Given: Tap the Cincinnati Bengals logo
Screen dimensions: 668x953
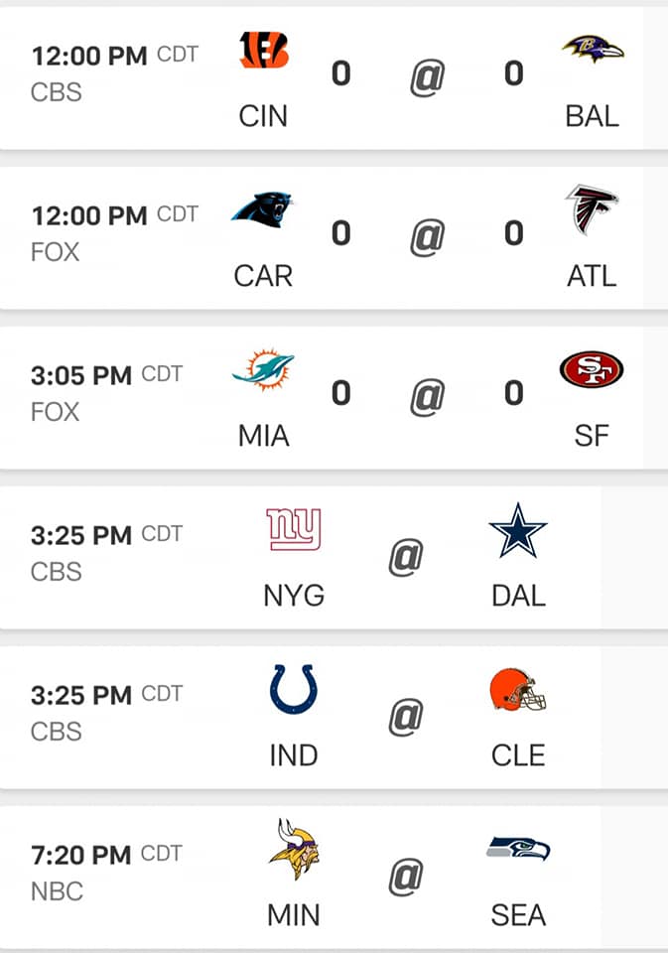Looking at the screenshot, I should click(263, 50).
